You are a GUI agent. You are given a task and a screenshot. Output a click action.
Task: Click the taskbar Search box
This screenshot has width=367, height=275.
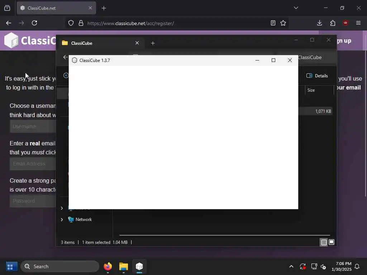60,266
